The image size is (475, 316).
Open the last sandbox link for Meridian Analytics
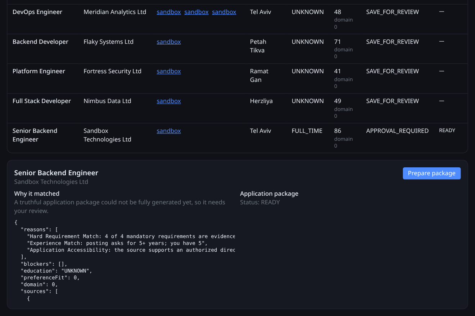coord(224,12)
